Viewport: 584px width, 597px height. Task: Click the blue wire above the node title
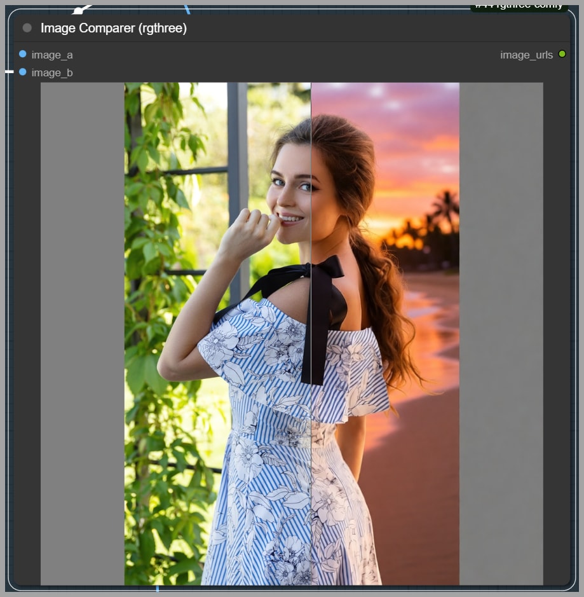(x=187, y=9)
